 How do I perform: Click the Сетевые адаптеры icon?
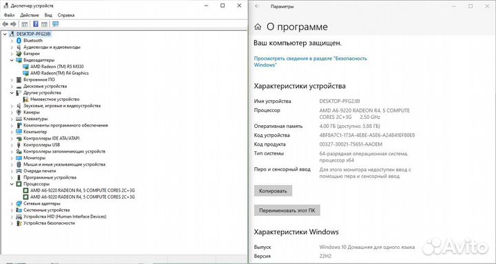tap(19, 203)
